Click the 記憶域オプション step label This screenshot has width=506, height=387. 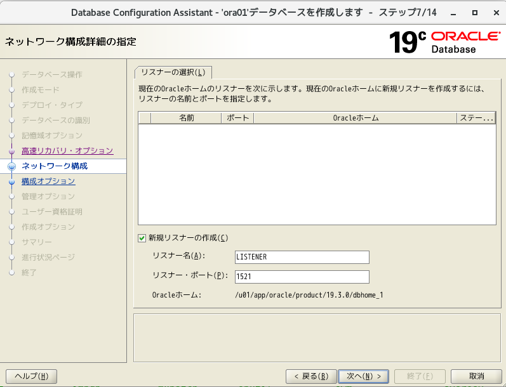pyautogui.click(x=52, y=136)
